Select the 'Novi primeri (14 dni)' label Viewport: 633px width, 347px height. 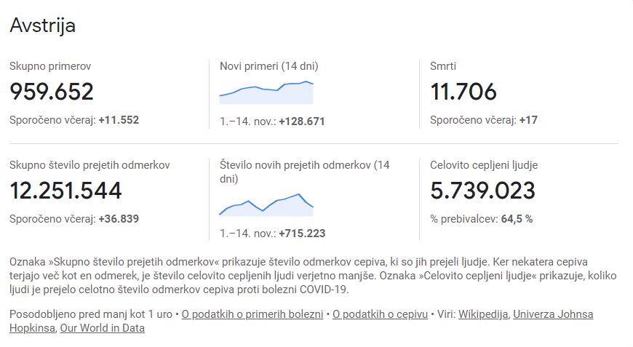tap(269, 66)
